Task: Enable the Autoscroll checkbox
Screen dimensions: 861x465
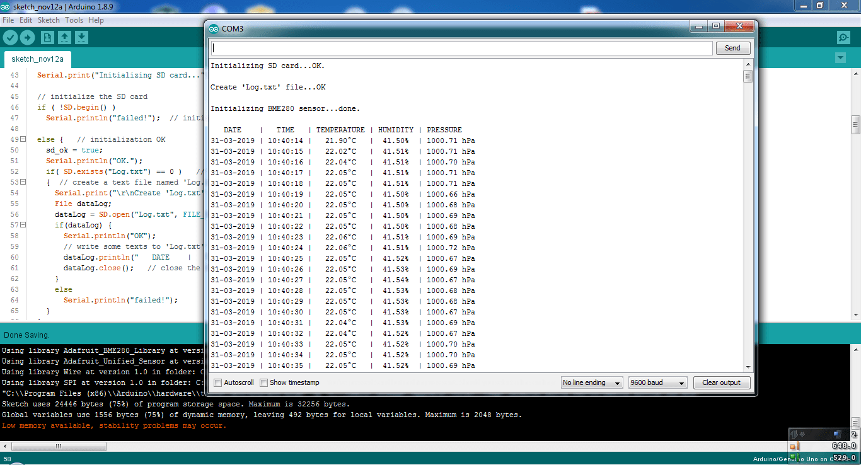Action: coord(217,382)
